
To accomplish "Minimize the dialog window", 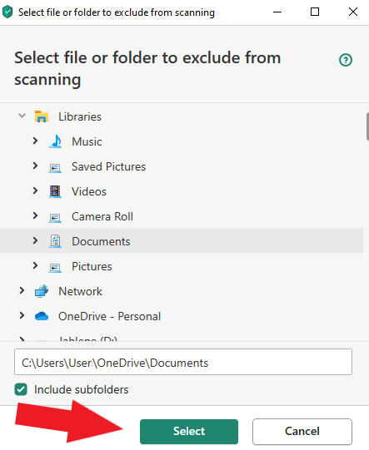I will pyautogui.click(x=277, y=12).
